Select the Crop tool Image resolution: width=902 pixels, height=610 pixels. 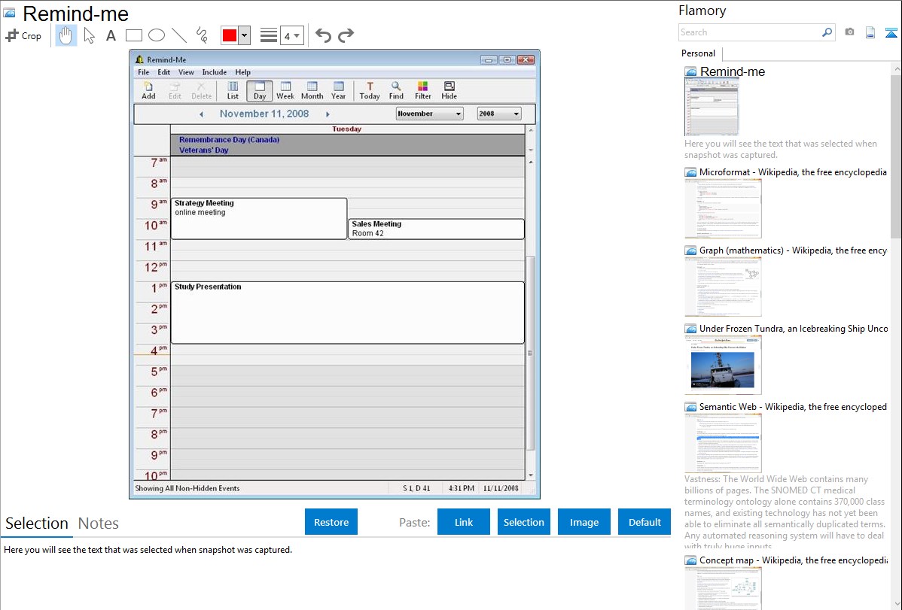coord(23,35)
